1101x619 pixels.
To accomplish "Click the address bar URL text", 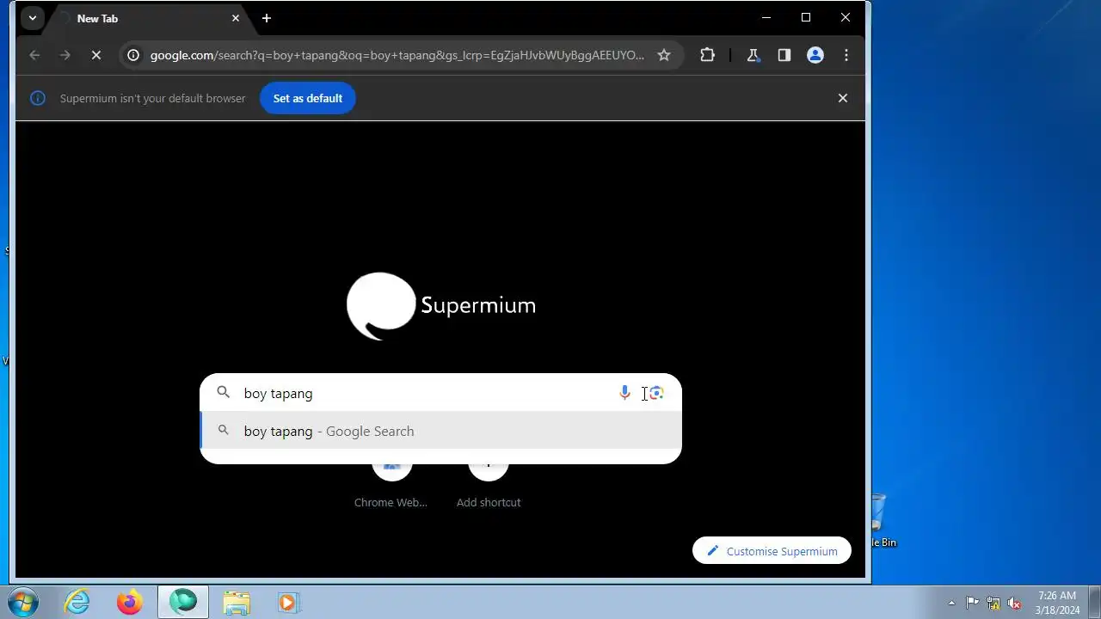I will (x=397, y=55).
